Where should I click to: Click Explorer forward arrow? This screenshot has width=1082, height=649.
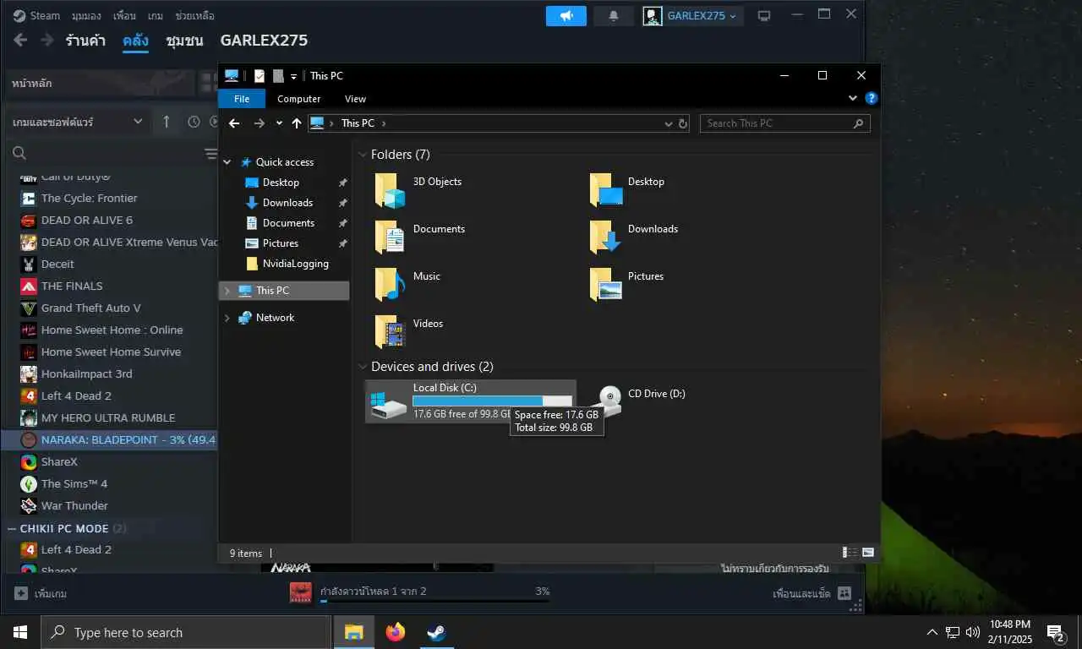click(259, 123)
